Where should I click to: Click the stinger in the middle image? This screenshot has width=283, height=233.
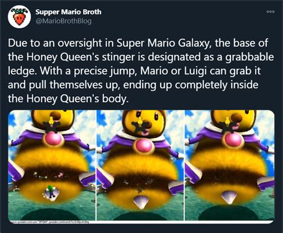141,202
